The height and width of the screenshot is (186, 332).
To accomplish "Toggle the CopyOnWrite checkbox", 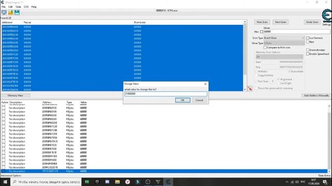I will pos(256,75).
